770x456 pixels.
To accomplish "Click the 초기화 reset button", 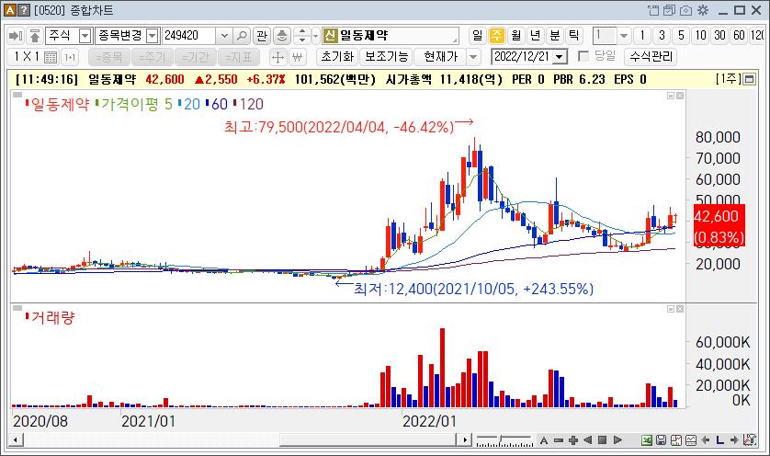I will pos(338,57).
